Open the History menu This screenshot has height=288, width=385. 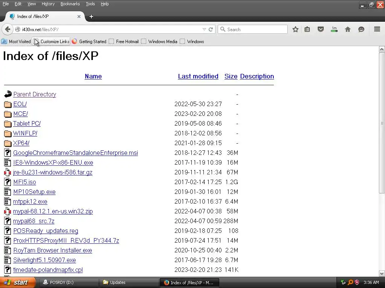point(48,4)
